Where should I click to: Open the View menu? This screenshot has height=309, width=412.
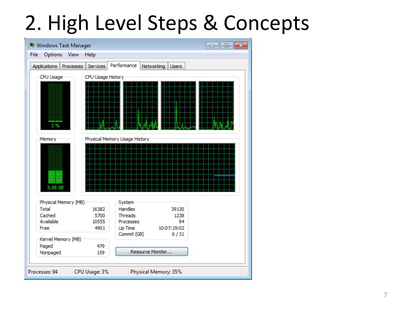[73, 55]
